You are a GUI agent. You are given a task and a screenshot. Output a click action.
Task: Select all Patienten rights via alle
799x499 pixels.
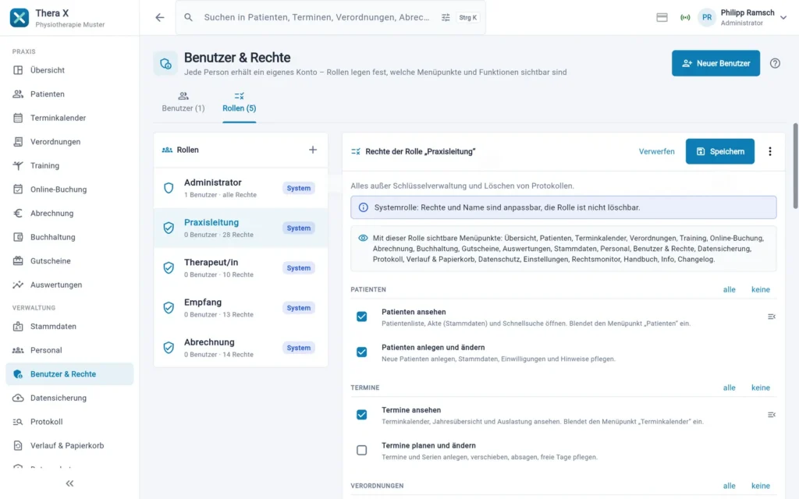click(730, 289)
